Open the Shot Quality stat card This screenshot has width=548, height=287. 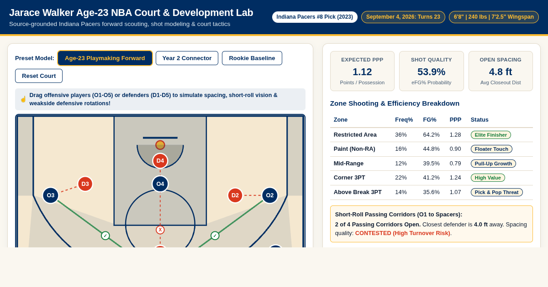tap(432, 71)
